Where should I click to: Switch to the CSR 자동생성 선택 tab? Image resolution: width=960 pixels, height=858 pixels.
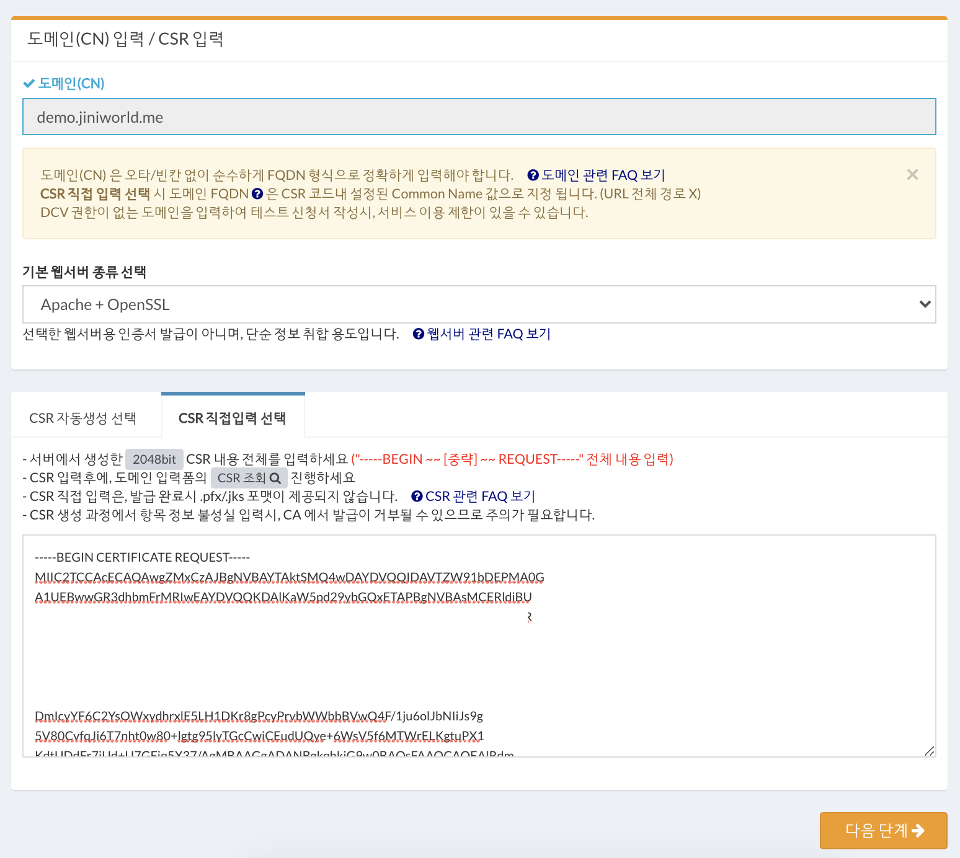(83, 418)
